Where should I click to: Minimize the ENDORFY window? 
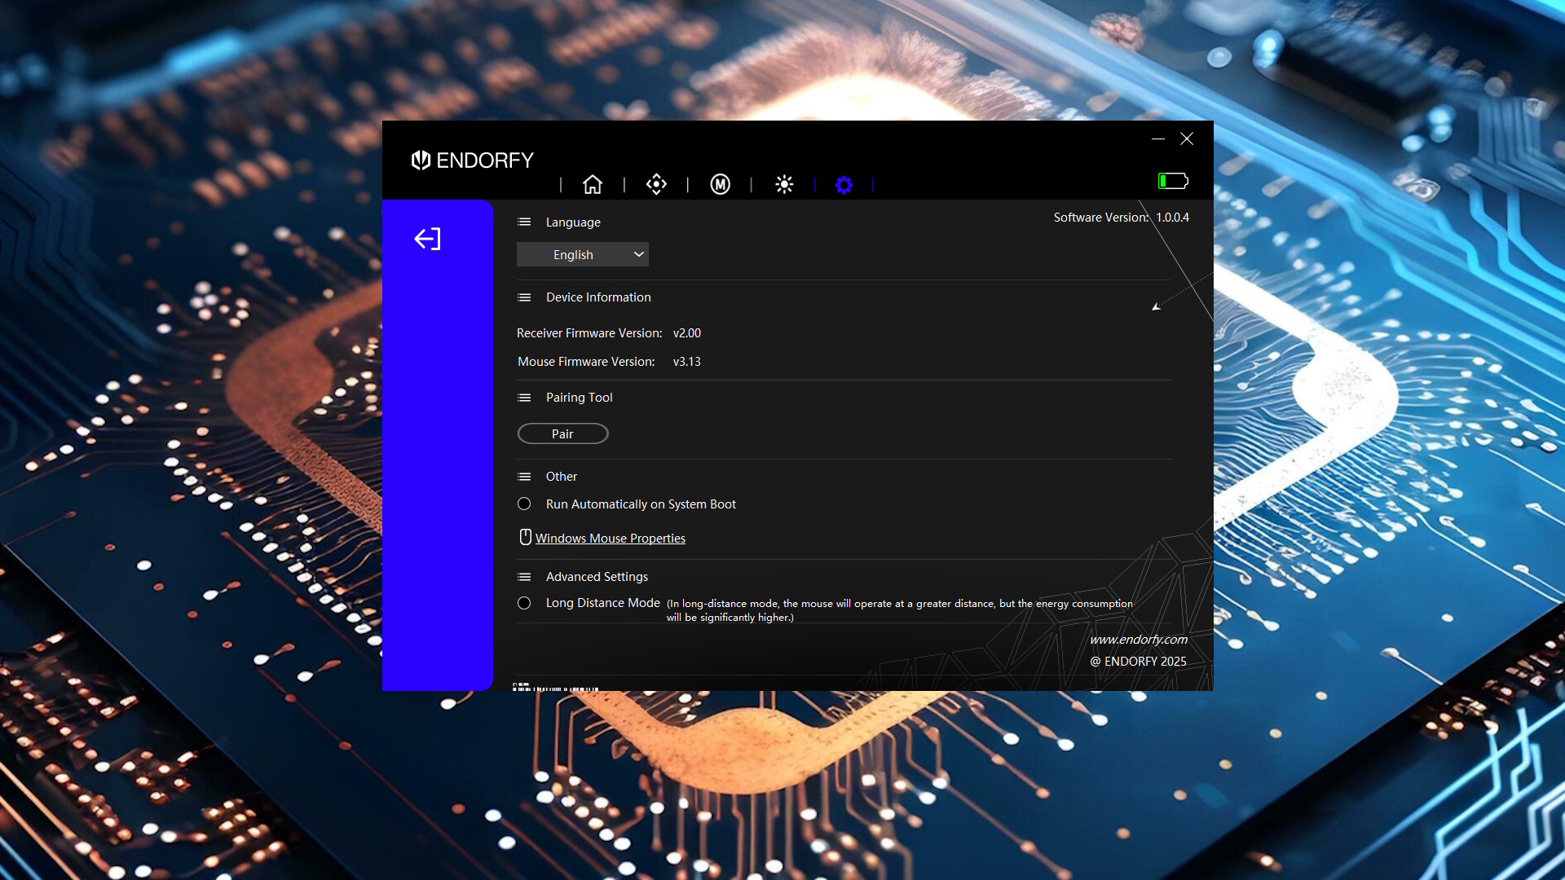1157,139
